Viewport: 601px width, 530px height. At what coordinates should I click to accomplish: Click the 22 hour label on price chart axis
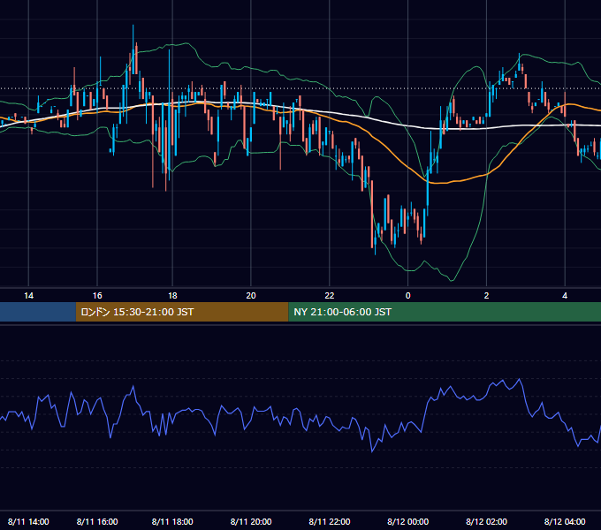click(330, 296)
